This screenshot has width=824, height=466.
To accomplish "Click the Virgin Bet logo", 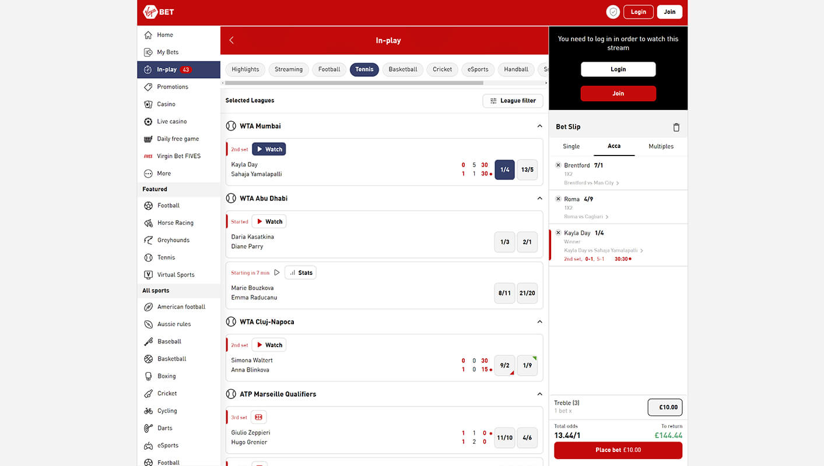I will coord(159,12).
